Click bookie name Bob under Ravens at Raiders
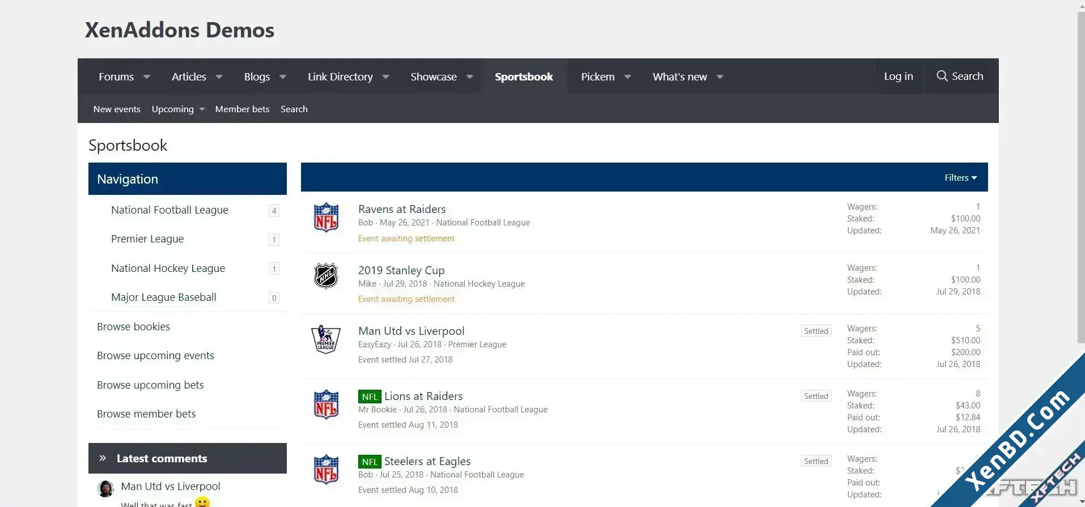This screenshot has width=1085, height=507. tap(366, 223)
